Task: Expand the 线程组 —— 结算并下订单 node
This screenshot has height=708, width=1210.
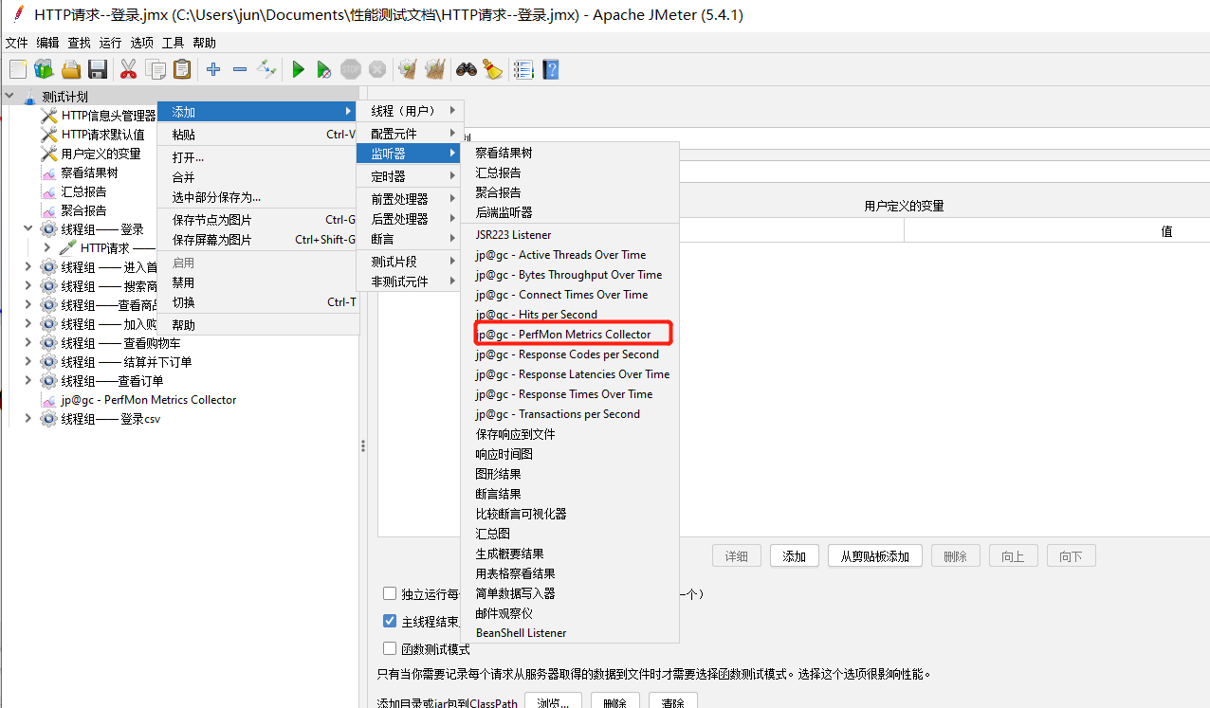Action: [x=28, y=362]
